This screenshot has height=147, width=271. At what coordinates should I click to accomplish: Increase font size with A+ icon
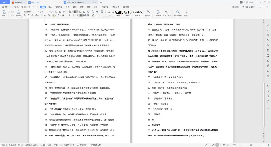(52, 12)
